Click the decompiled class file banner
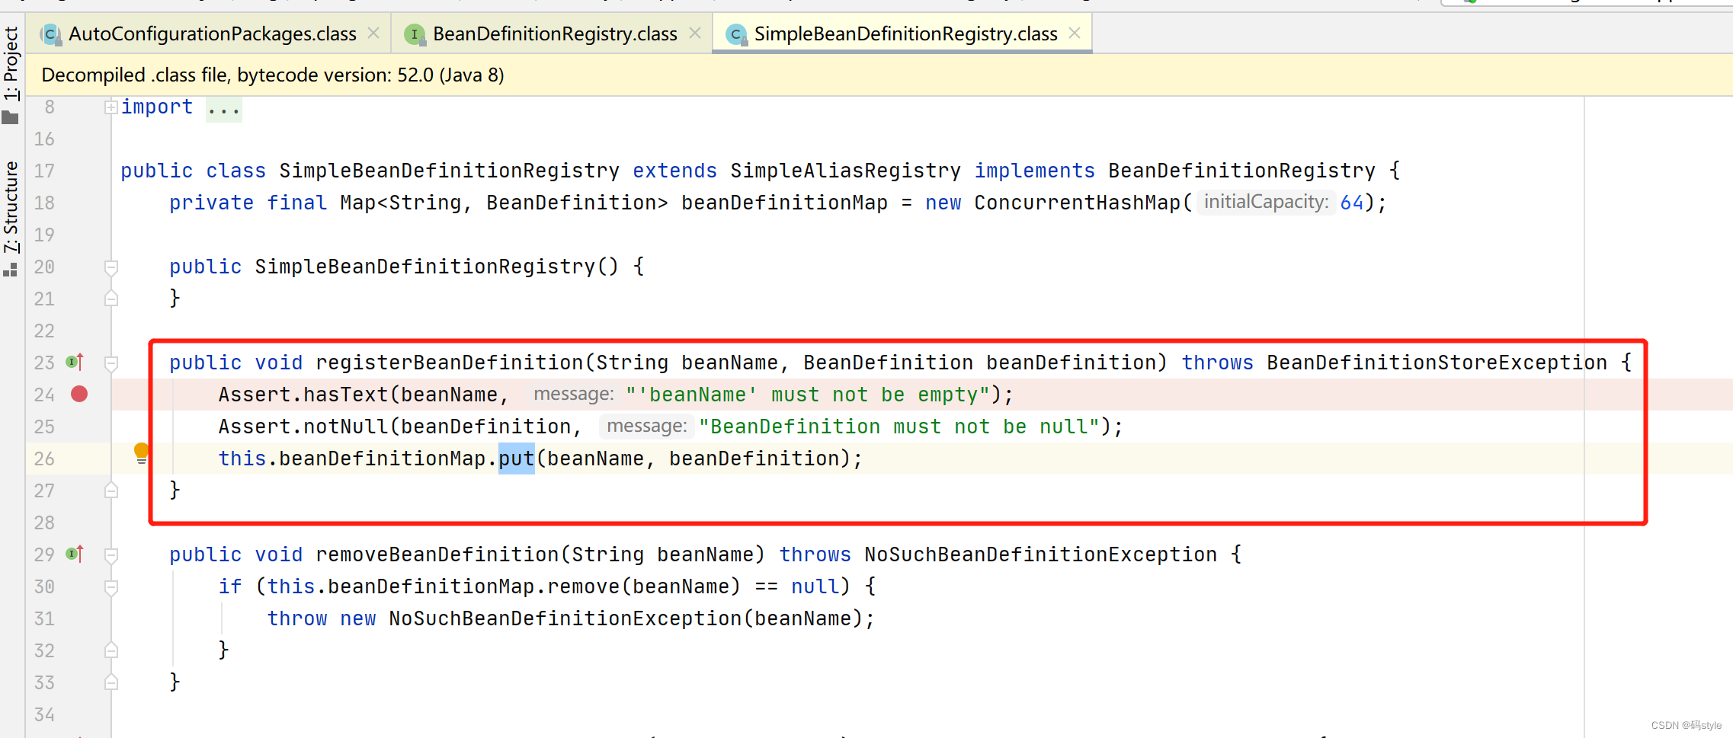This screenshot has width=1733, height=738. tap(879, 75)
